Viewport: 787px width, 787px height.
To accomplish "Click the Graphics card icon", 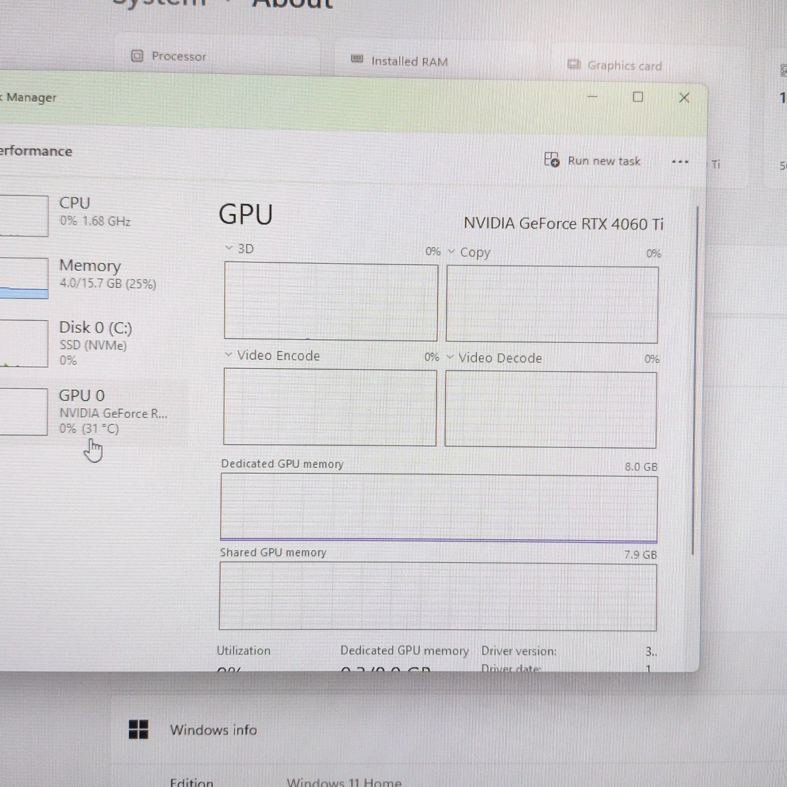I will (x=574, y=64).
